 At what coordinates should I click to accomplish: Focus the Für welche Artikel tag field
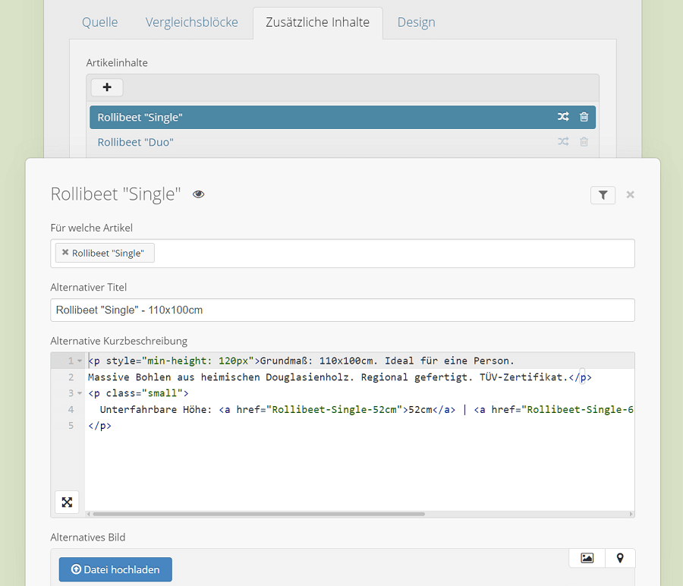pyautogui.click(x=342, y=253)
